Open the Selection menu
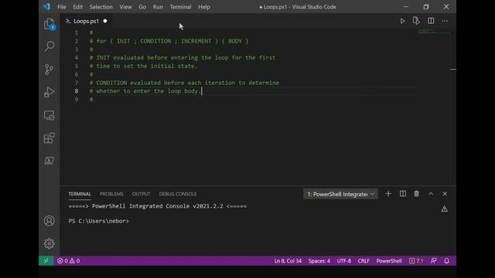 (x=101, y=7)
